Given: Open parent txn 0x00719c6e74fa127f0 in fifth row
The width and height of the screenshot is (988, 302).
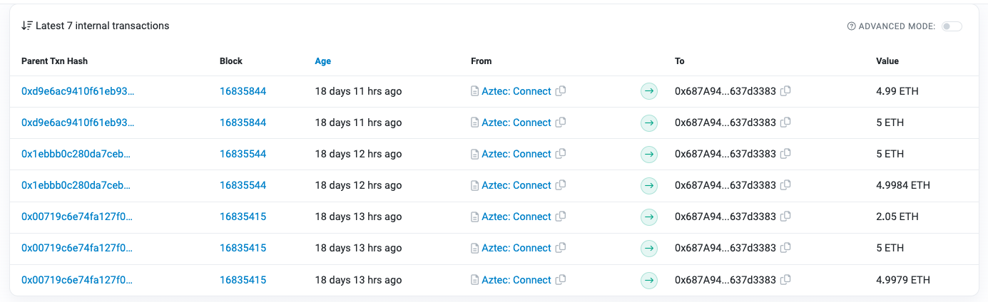Looking at the screenshot, I should click(x=77, y=217).
